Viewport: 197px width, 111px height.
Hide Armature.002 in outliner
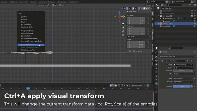[195, 18]
